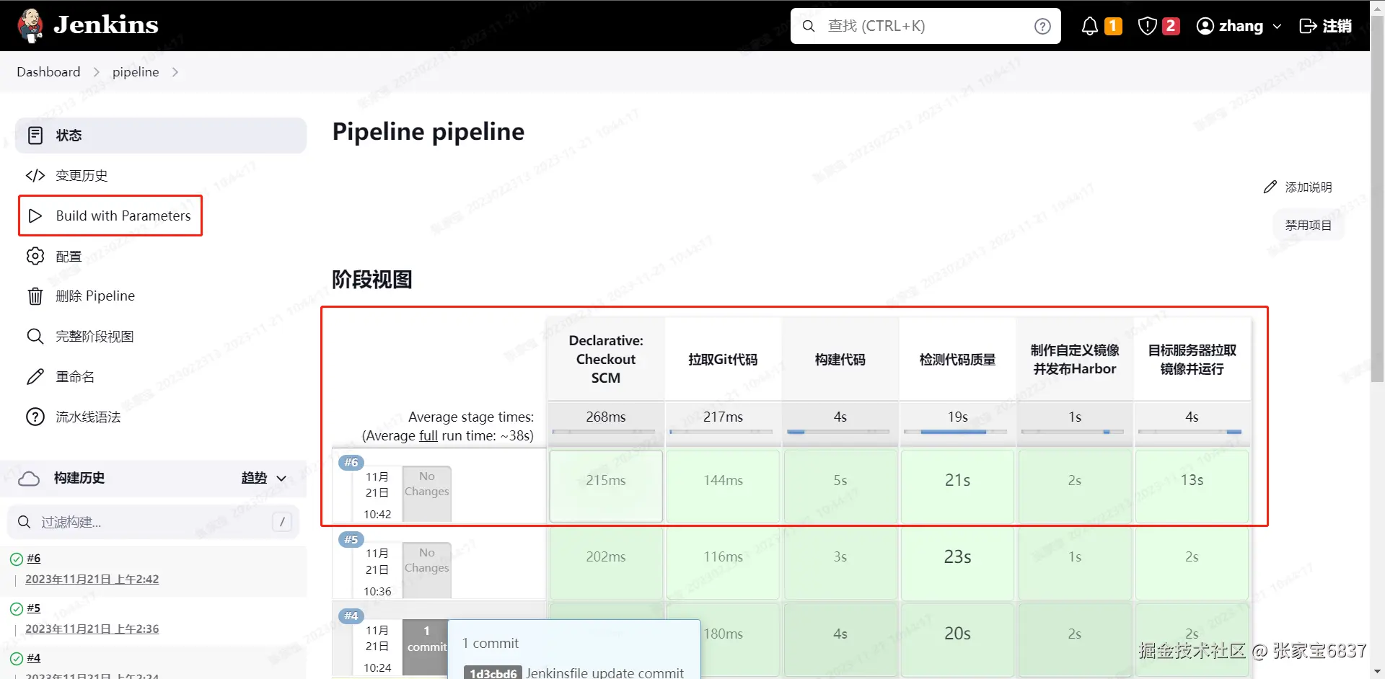
Task: Click the build filter search icon
Action: (x=24, y=522)
